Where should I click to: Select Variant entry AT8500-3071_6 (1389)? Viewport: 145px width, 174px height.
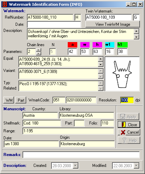pyautogui.click(x=38, y=72)
